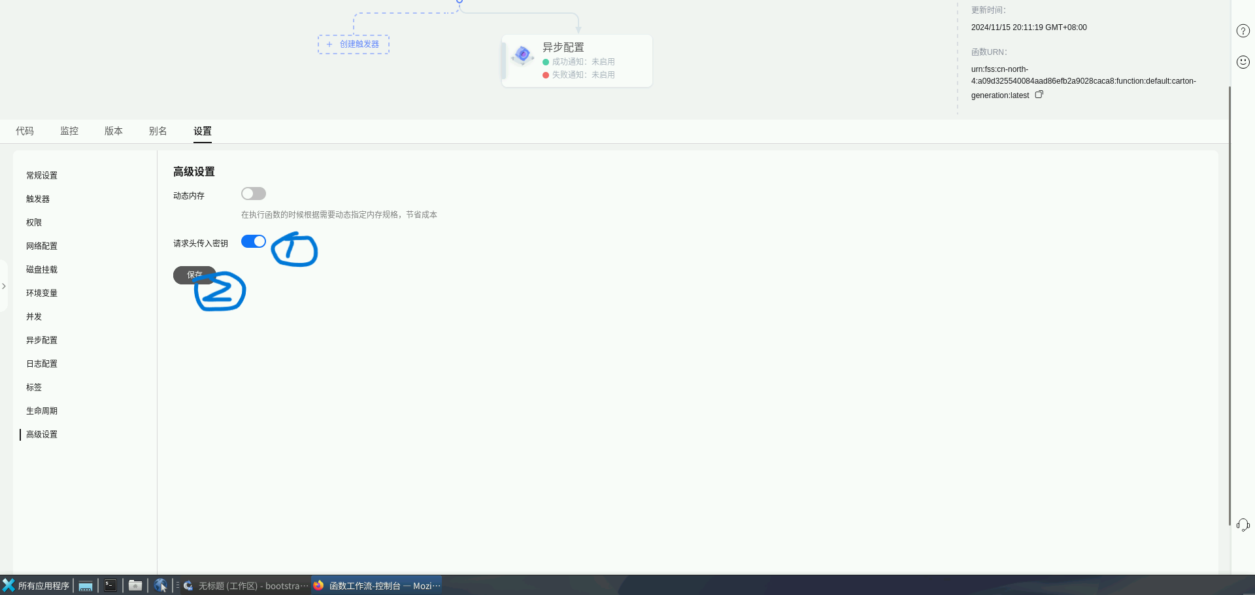Open 磁盘挂载 settings
The image size is (1255, 595).
(x=42, y=269)
